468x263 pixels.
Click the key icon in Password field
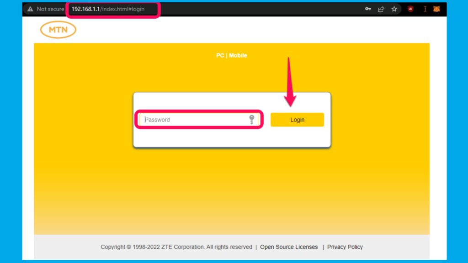(252, 120)
